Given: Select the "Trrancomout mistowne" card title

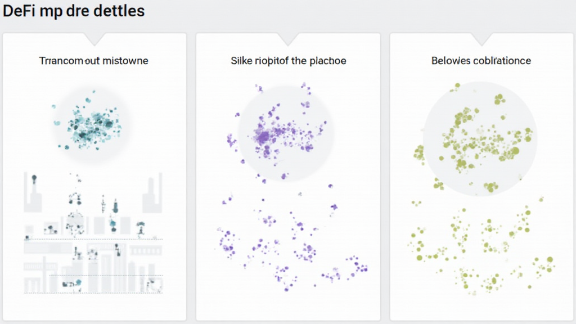Looking at the screenshot, I should 94,60.
